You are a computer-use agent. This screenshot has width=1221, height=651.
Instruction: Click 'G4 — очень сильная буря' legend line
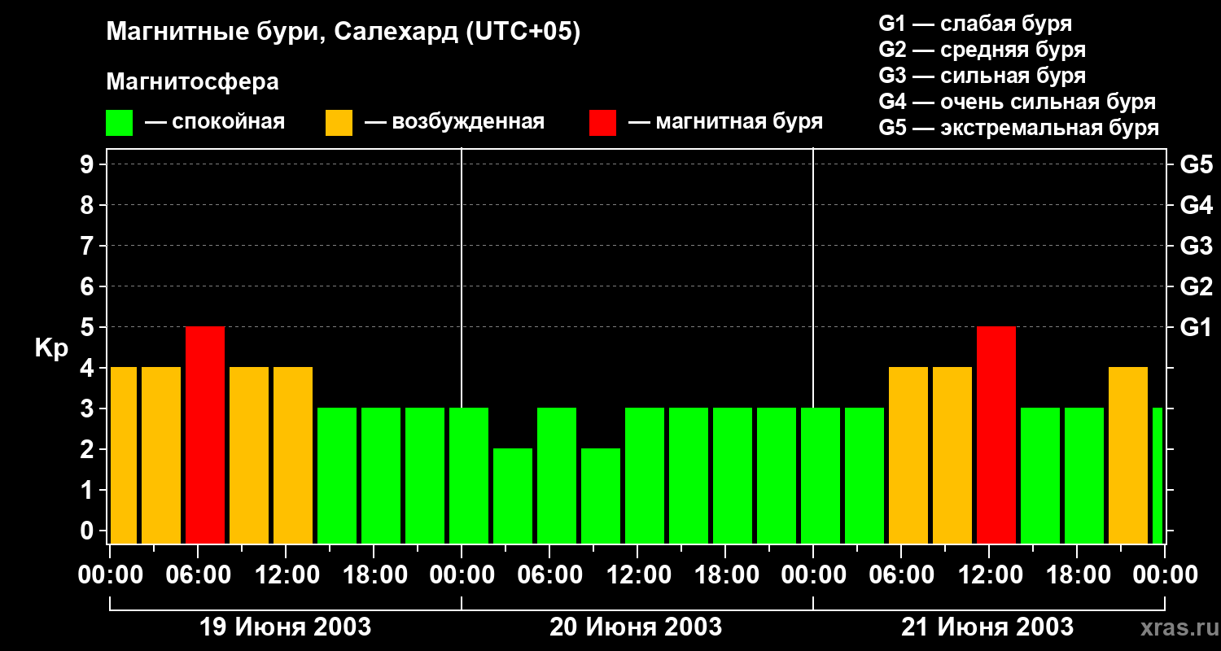[1017, 102]
